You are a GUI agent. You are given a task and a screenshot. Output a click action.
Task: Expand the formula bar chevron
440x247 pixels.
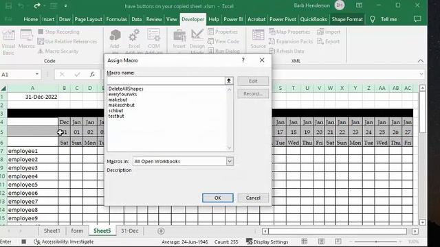tap(421, 74)
